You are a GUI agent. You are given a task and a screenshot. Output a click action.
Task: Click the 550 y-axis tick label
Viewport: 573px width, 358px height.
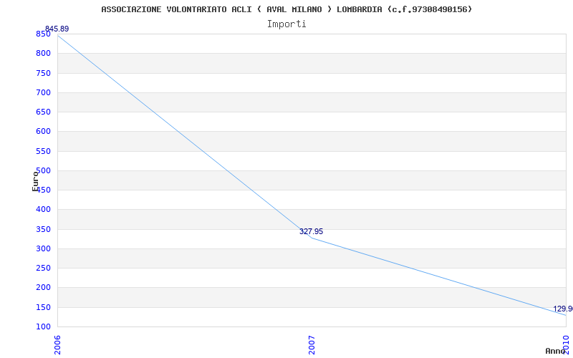pyautogui.click(x=43, y=151)
